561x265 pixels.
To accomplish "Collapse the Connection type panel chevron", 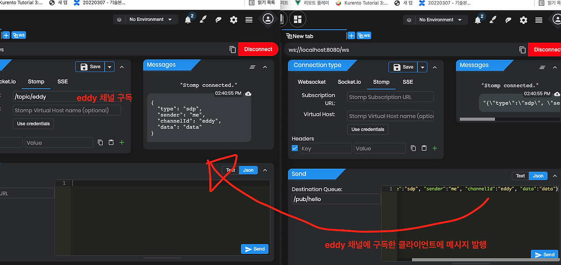I will point(434,66).
